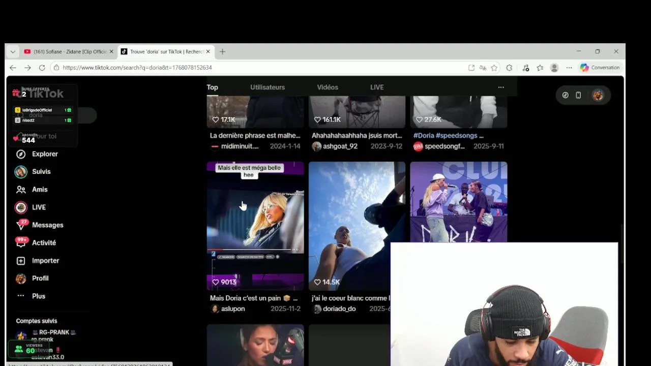Go forward in the browser
This screenshot has height=366, width=651.
[x=27, y=68]
